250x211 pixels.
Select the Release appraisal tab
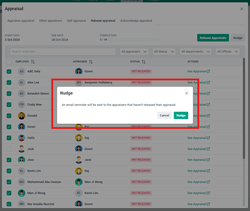103,21
